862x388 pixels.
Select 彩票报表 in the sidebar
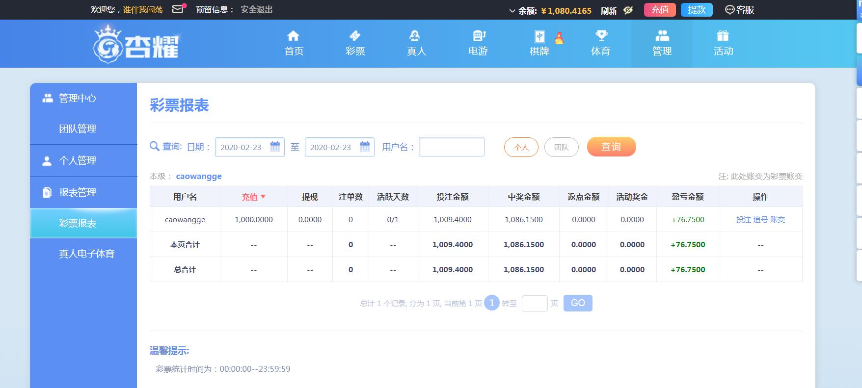coord(83,223)
